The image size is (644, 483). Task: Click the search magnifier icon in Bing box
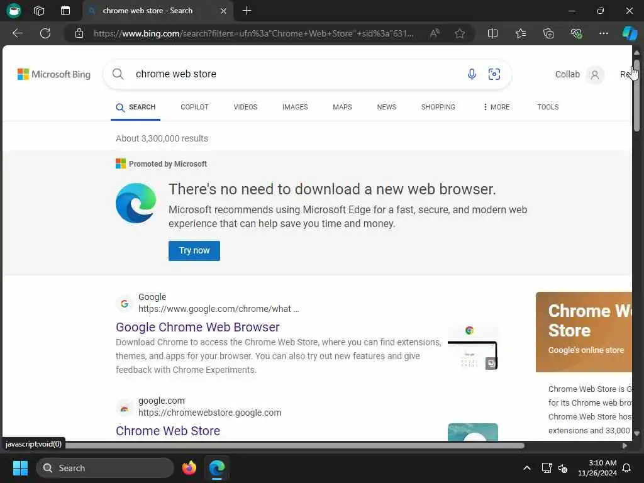coord(118,74)
